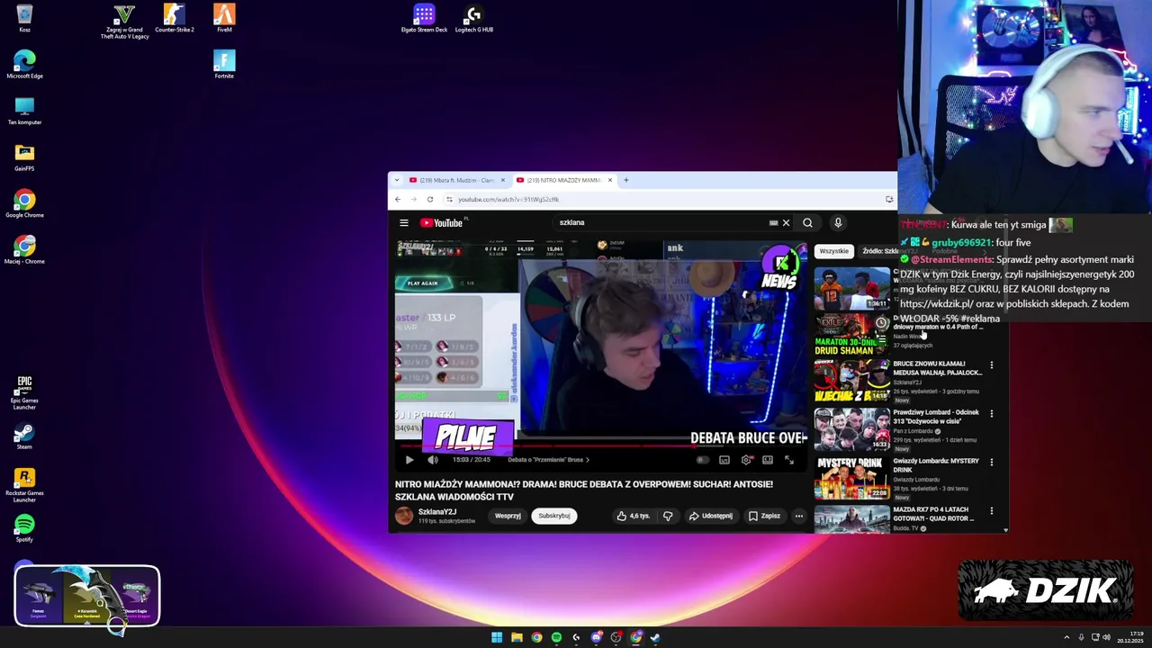Click the YouTube search magnifier button

pyautogui.click(x=807, y=222)
